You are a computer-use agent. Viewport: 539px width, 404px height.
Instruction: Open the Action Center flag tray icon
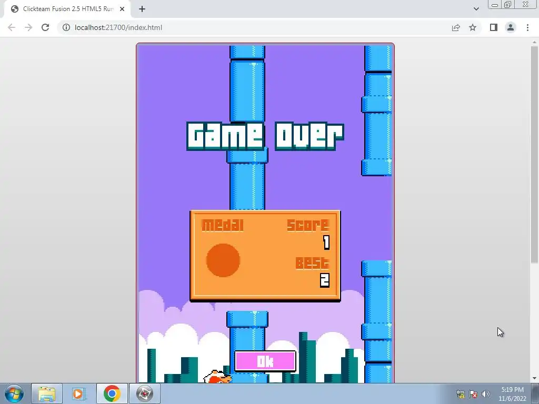click(x=473, y=394)
